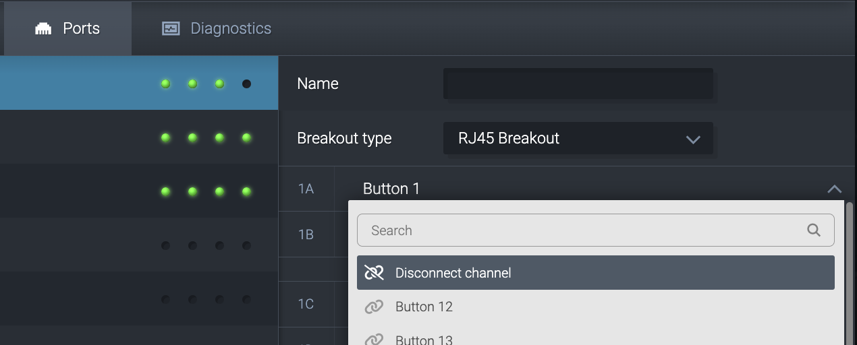This screenshot has height=345, width=857.
Task: Click the magnifier icon in the Search box
Action: [814, 230]
